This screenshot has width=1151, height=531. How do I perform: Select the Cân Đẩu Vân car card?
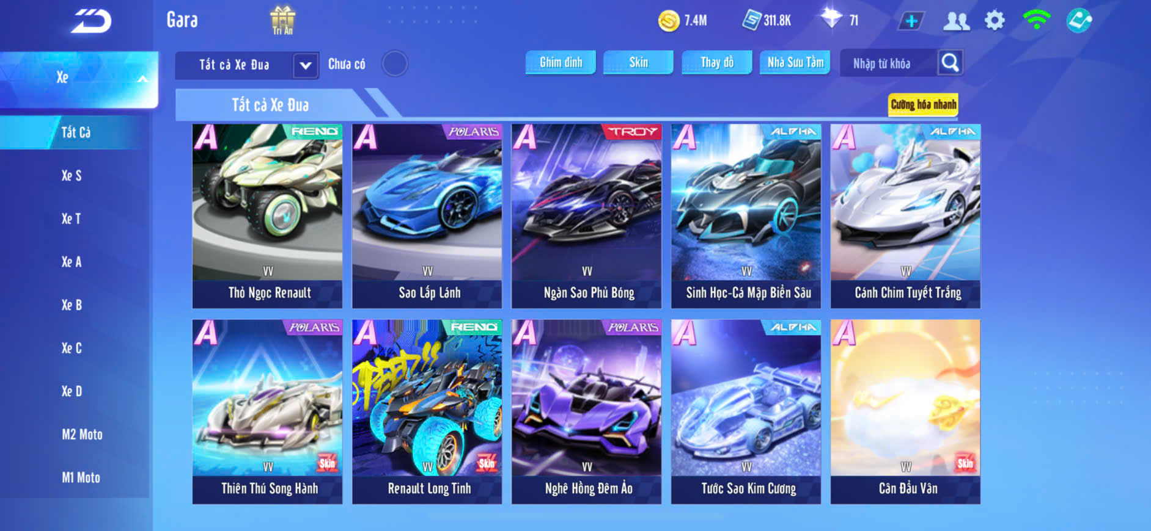click(905, 412)
